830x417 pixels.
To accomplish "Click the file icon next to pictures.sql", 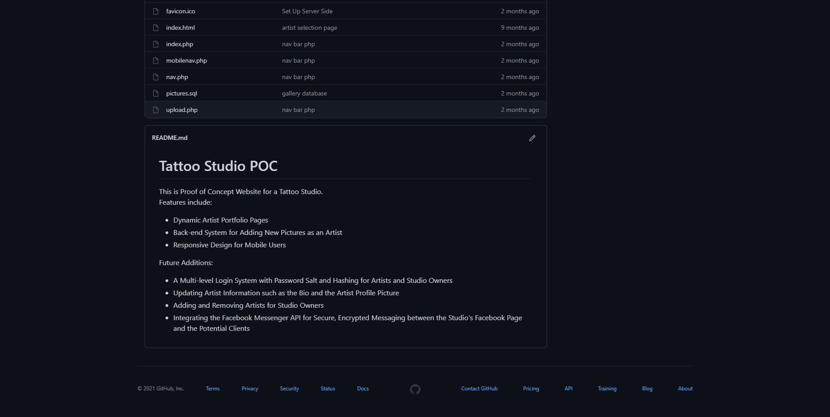I will tap(156, 93).
